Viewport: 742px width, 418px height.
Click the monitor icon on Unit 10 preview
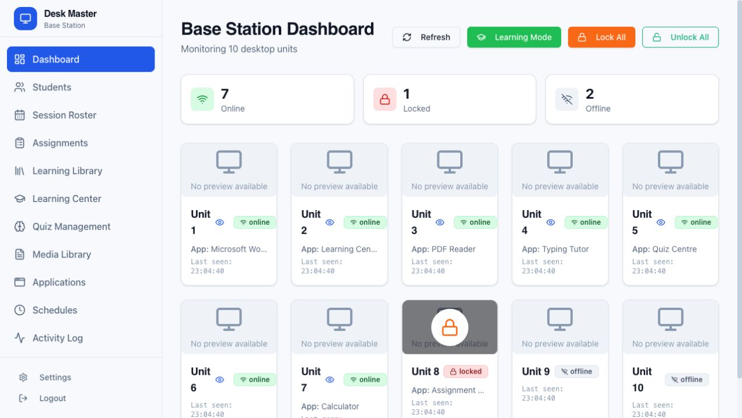[670, 319]
